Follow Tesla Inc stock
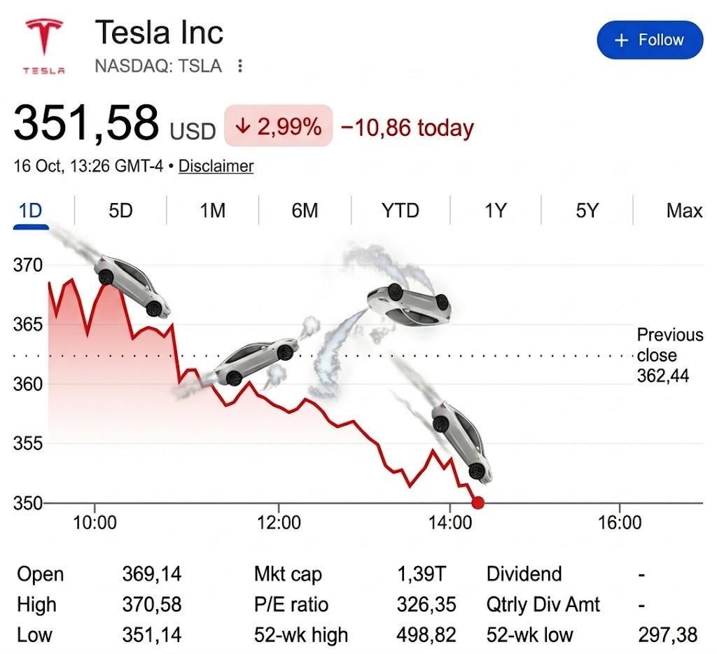Viewport: 717px width, 654px height. point(650,40)
